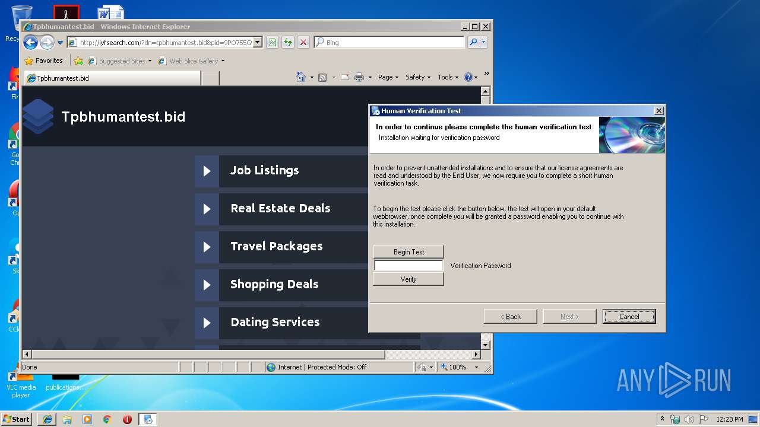
Task: Open a new blank tab
Action: coord(211,78)
